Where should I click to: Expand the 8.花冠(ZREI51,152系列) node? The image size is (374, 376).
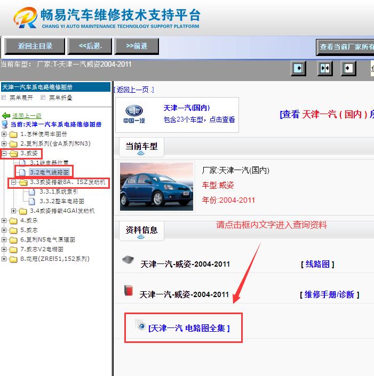tap(4, 259)
